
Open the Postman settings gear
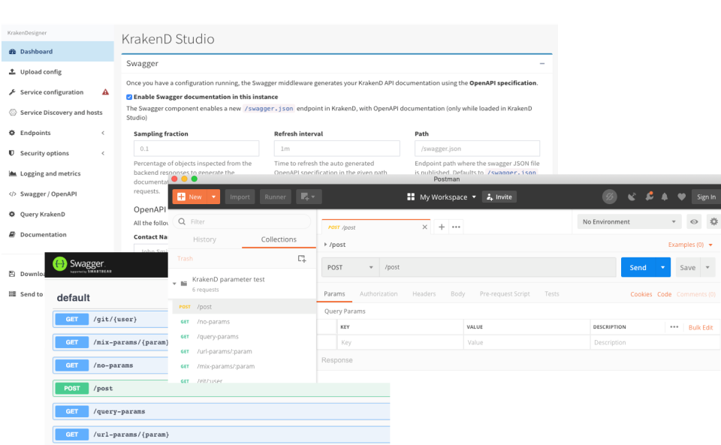point(713,221)
